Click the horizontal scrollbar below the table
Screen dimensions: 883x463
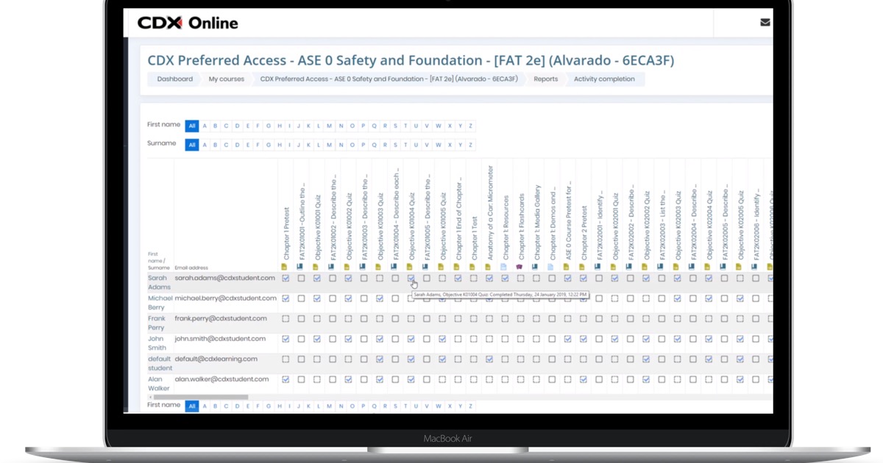pos(199,397)
